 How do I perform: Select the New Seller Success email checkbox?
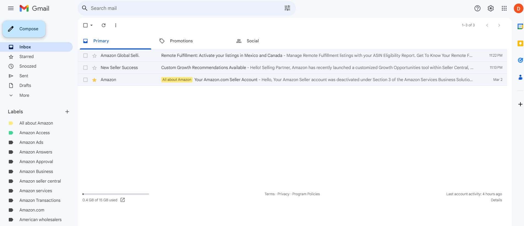pyautogui.click(x=85, y=68)
